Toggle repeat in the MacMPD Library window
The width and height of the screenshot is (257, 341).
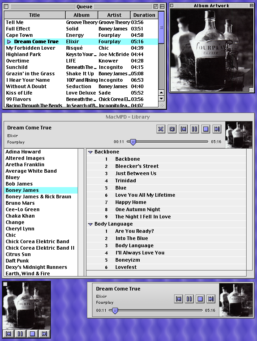tap(172, 129)
